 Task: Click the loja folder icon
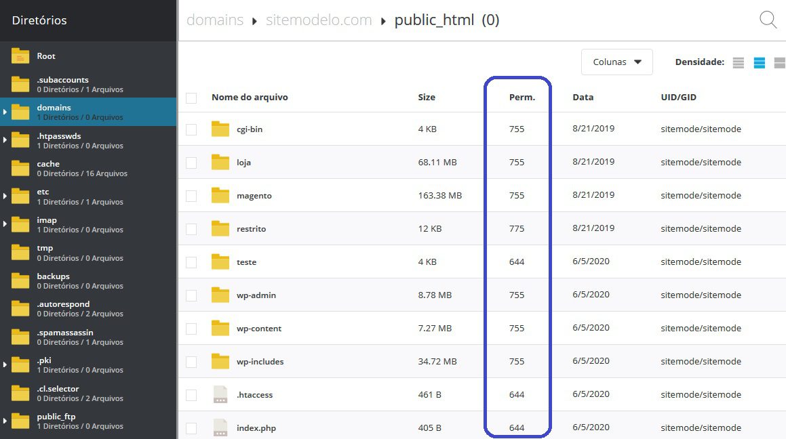point(220,162)
